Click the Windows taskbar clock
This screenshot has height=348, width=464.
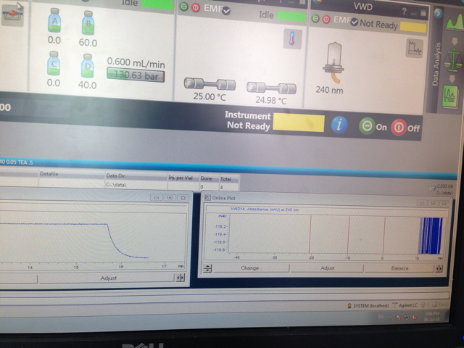pos(432,316)
